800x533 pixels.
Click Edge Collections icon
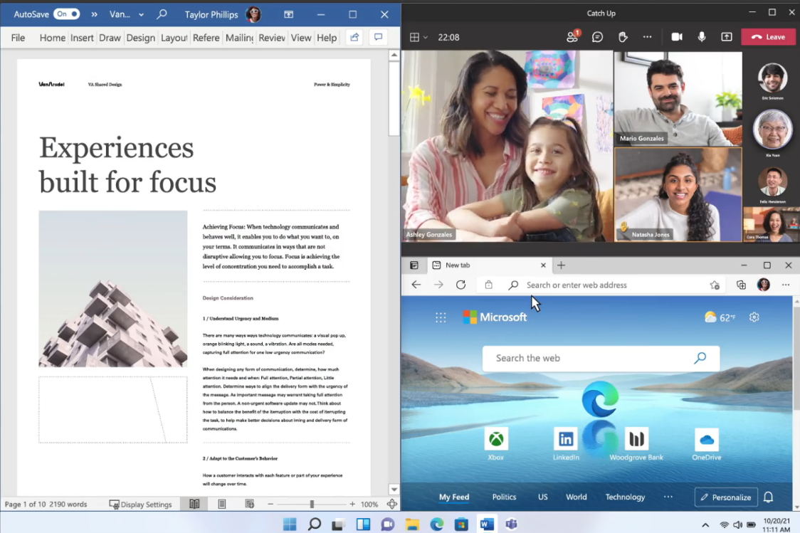click(x=741, y=285)
